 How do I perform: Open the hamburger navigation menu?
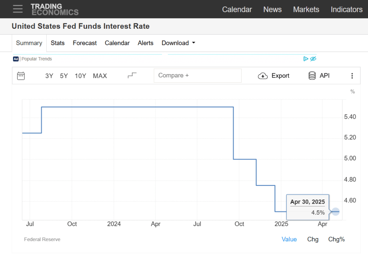coord(18,9)
